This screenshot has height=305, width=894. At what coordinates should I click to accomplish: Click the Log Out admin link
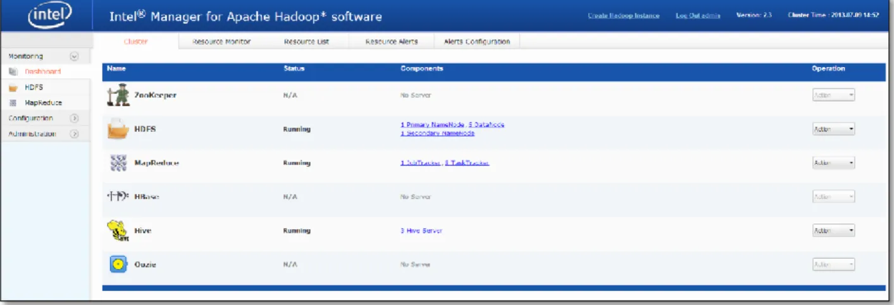698,15
